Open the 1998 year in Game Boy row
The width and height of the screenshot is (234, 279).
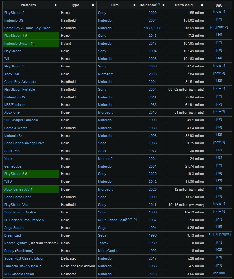[x=158, y=28]
